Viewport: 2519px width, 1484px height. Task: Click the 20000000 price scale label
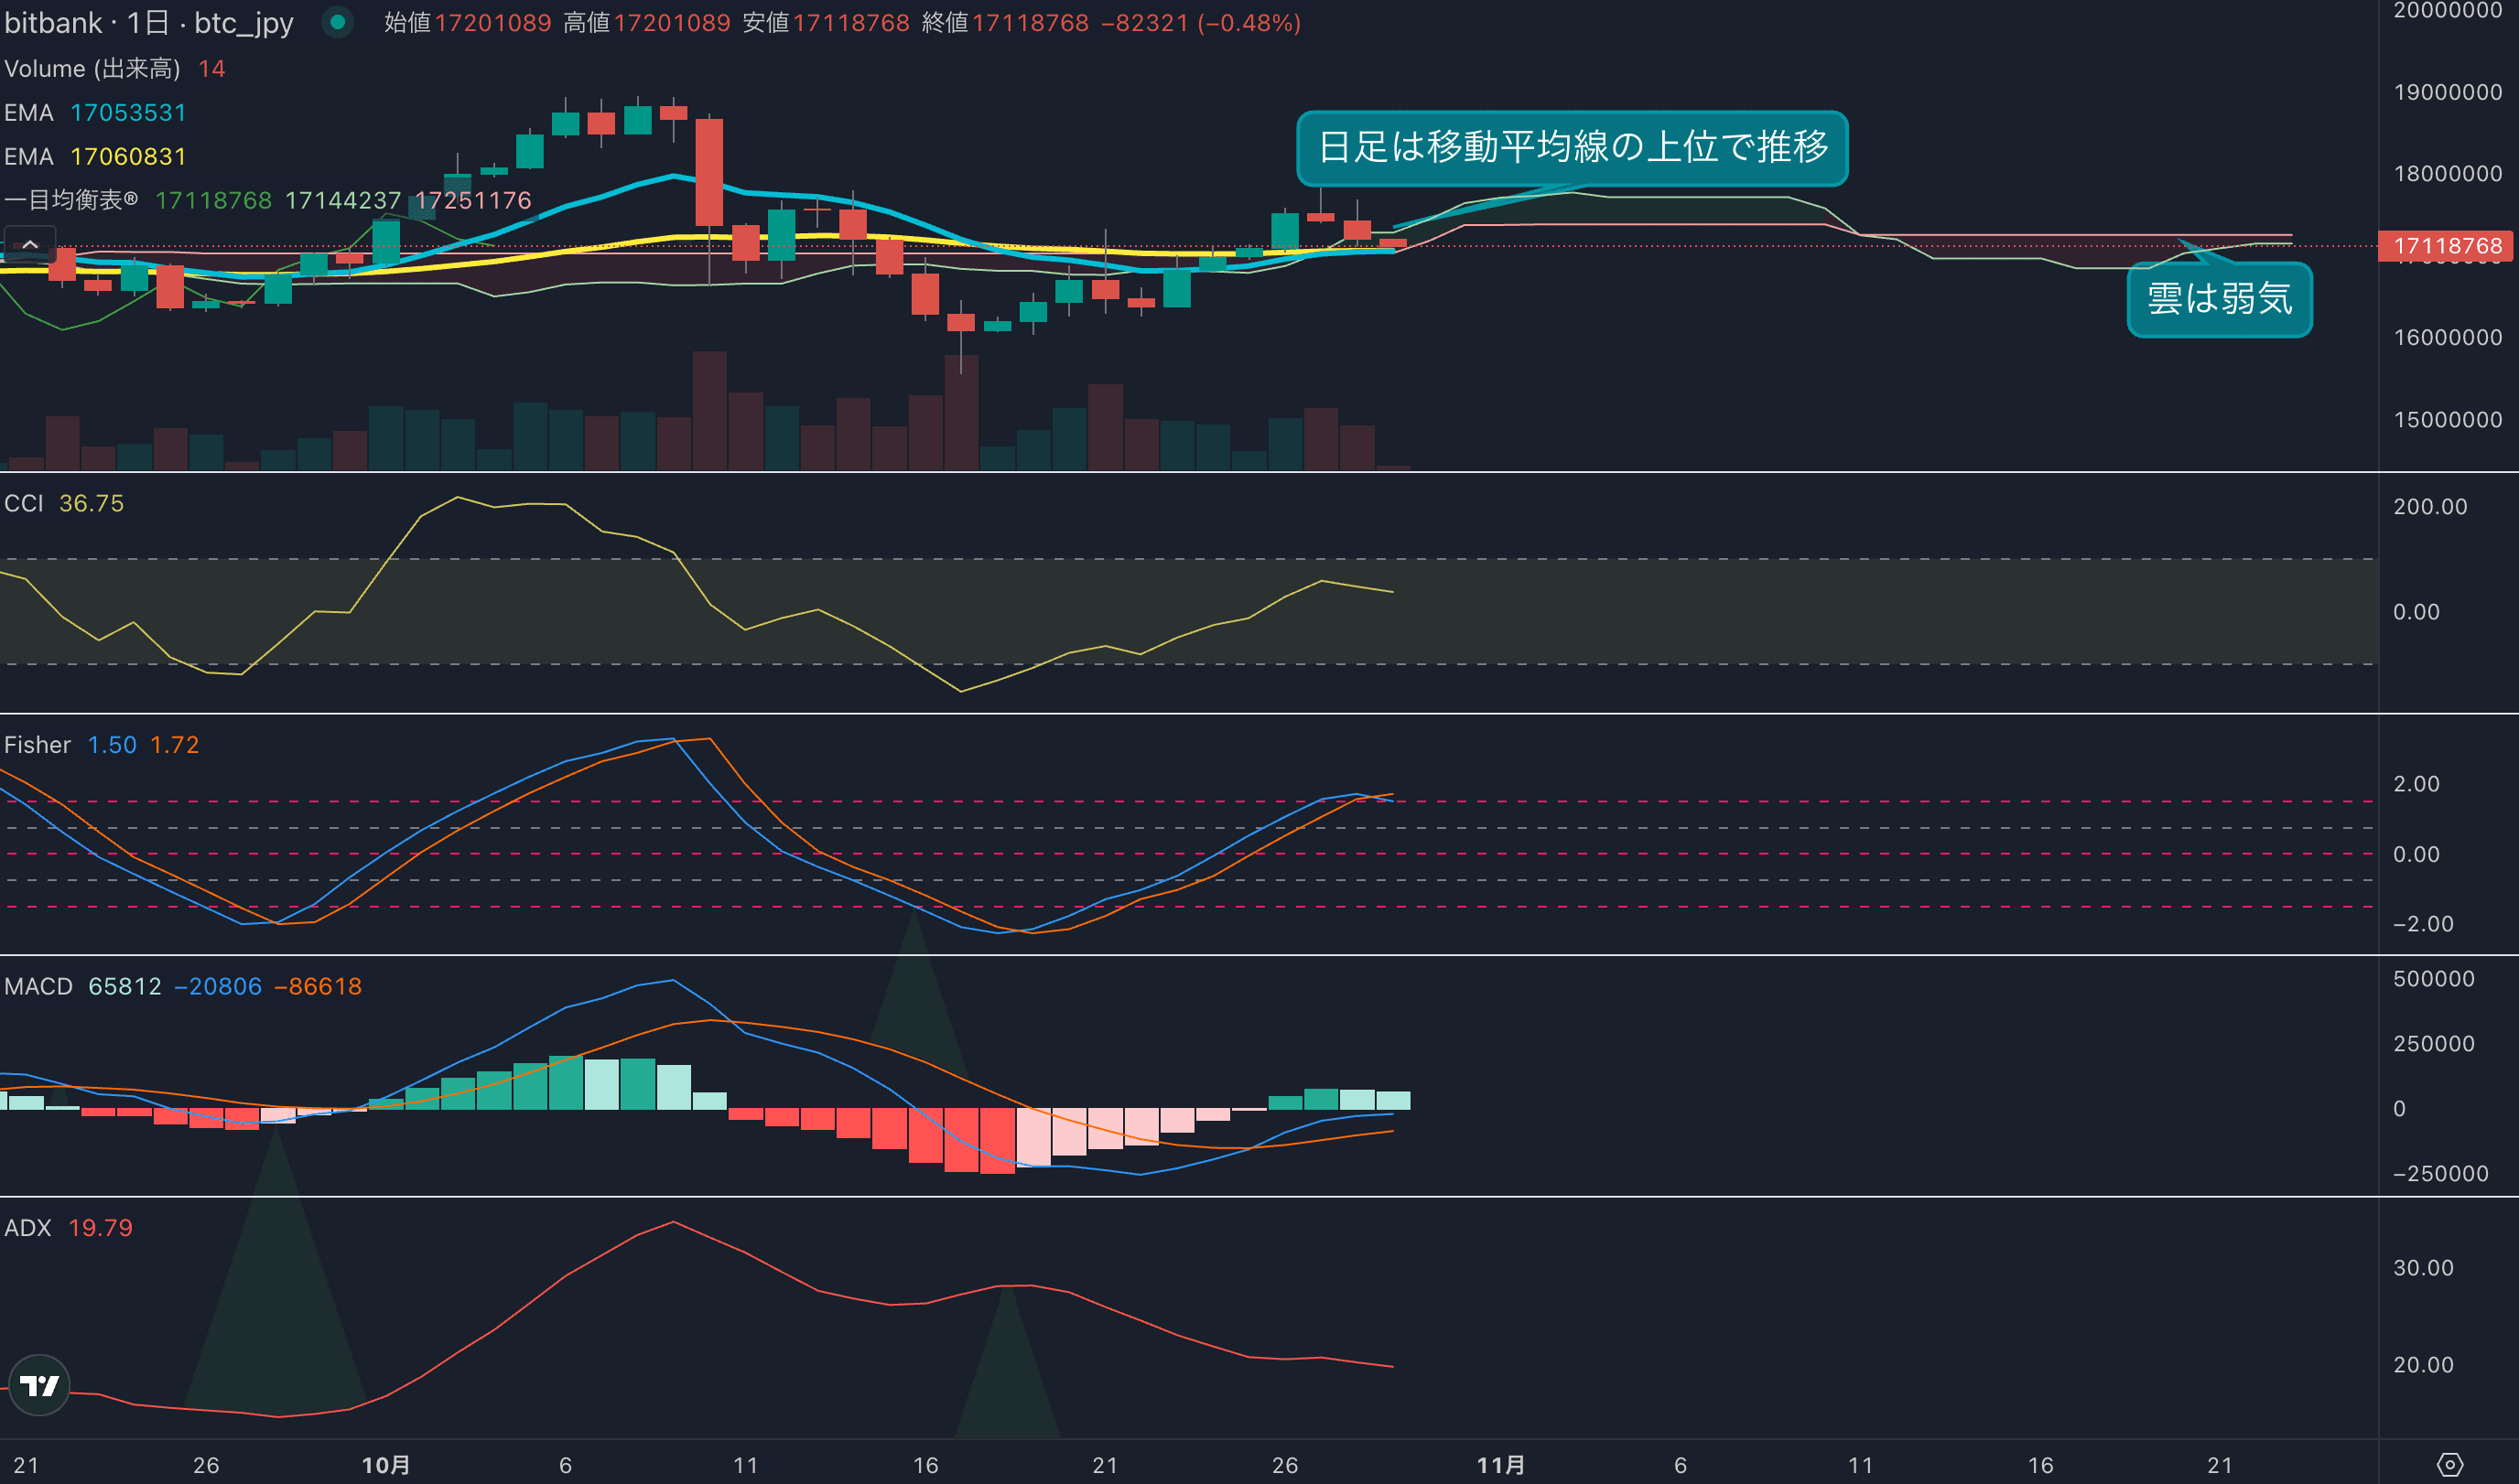(x=2447, y=10)
